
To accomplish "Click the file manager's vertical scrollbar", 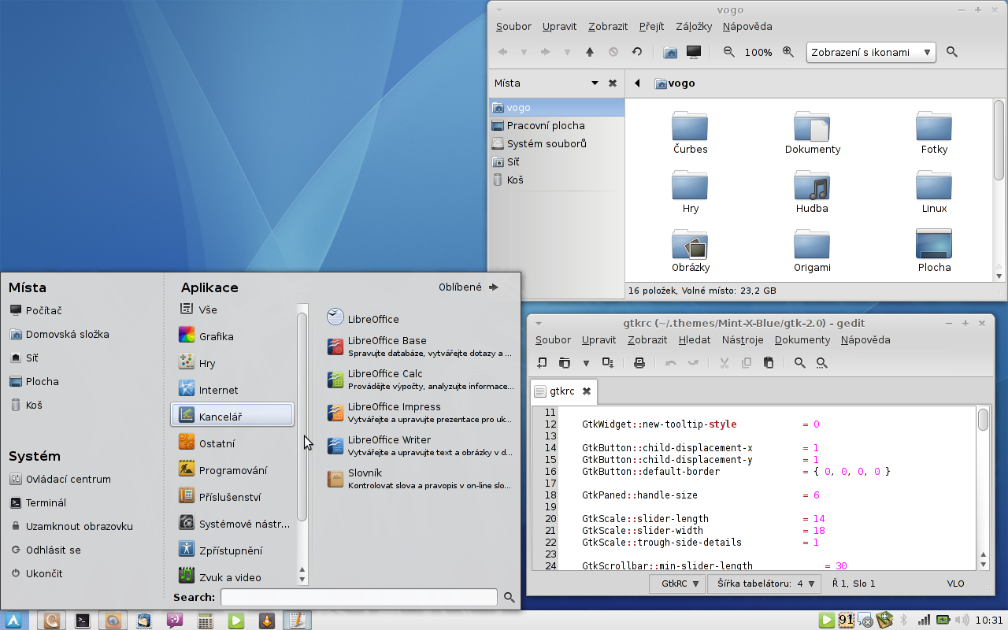I will pyautogui.click(x=999, y=140).
